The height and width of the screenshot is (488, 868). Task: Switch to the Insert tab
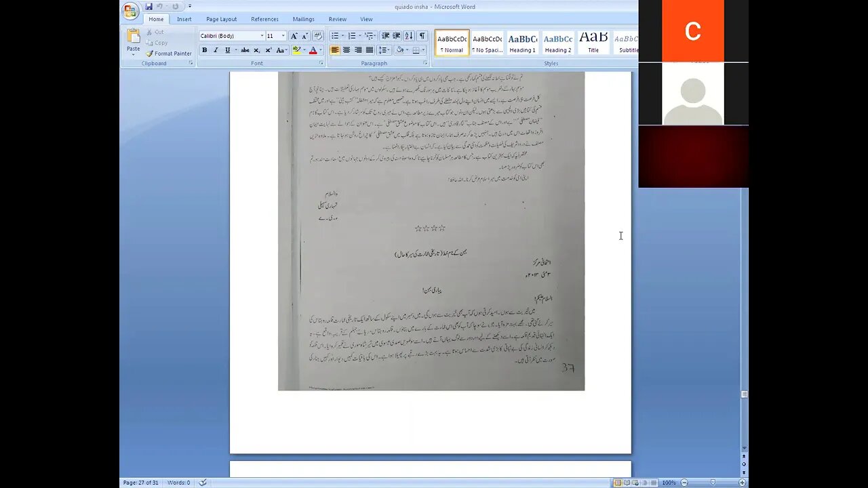pyautogui.click(x=184, y=19)
